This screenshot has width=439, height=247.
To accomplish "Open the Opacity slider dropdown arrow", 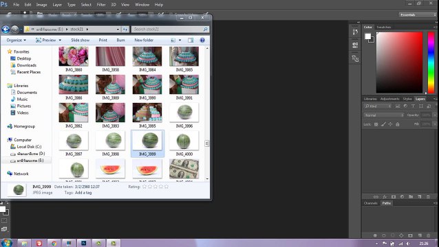I will [435, 115].
